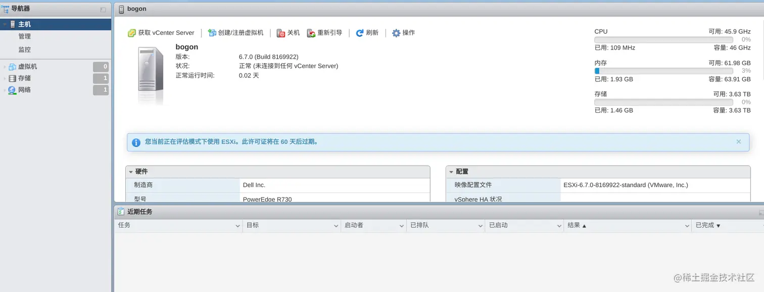Viewport: 764px width, 292px height.
Task: Click the CPU usage bar
Action: point(663,39)
